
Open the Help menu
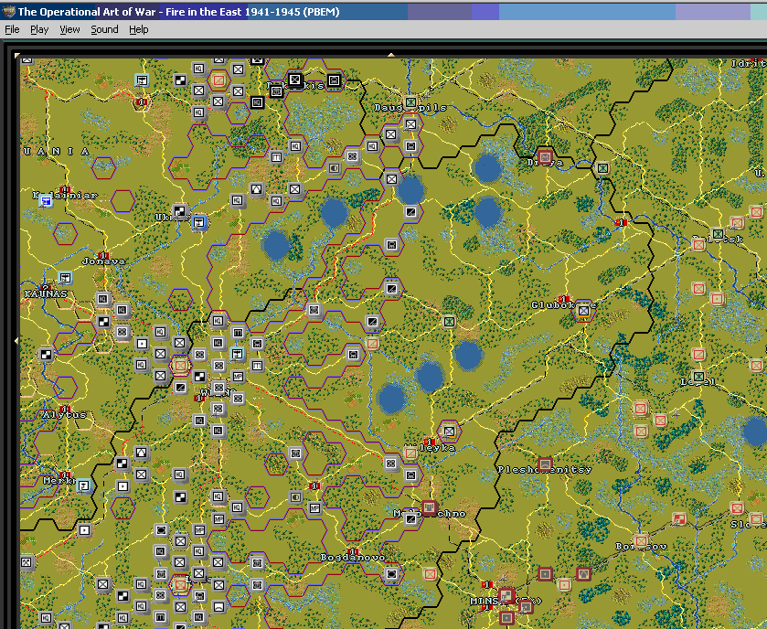click(x=138, y=29)
